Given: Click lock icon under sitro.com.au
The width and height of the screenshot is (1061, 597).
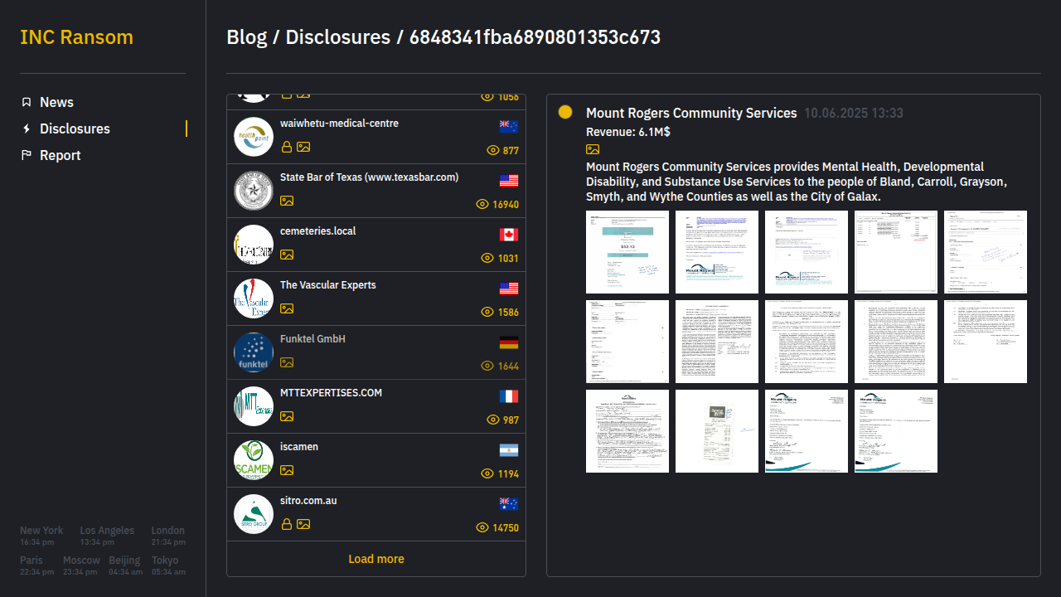Looking at the screenshot, I should coord(287,524).
